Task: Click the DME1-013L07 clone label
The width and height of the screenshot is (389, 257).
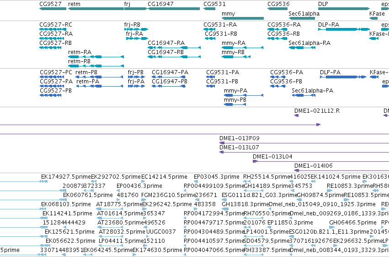Action: (x=239, y=148)
